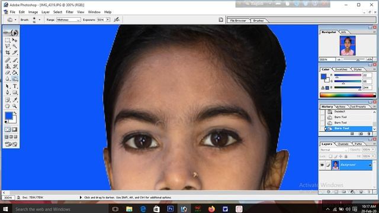The height and width of the screenshot is (213, 379).
Task: Swap foreground and background colors
Action: point(15,113)
